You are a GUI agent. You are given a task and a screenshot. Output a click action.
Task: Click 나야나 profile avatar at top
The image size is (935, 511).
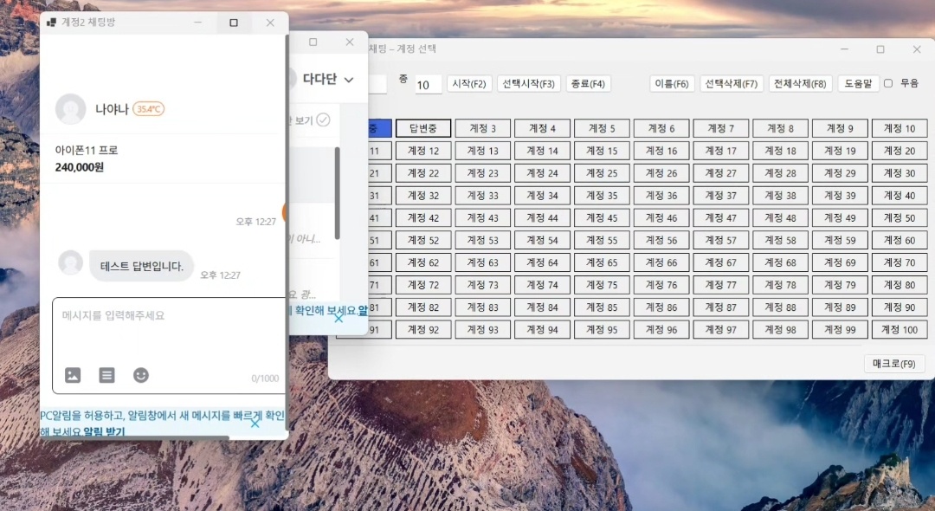pos(70,109)
